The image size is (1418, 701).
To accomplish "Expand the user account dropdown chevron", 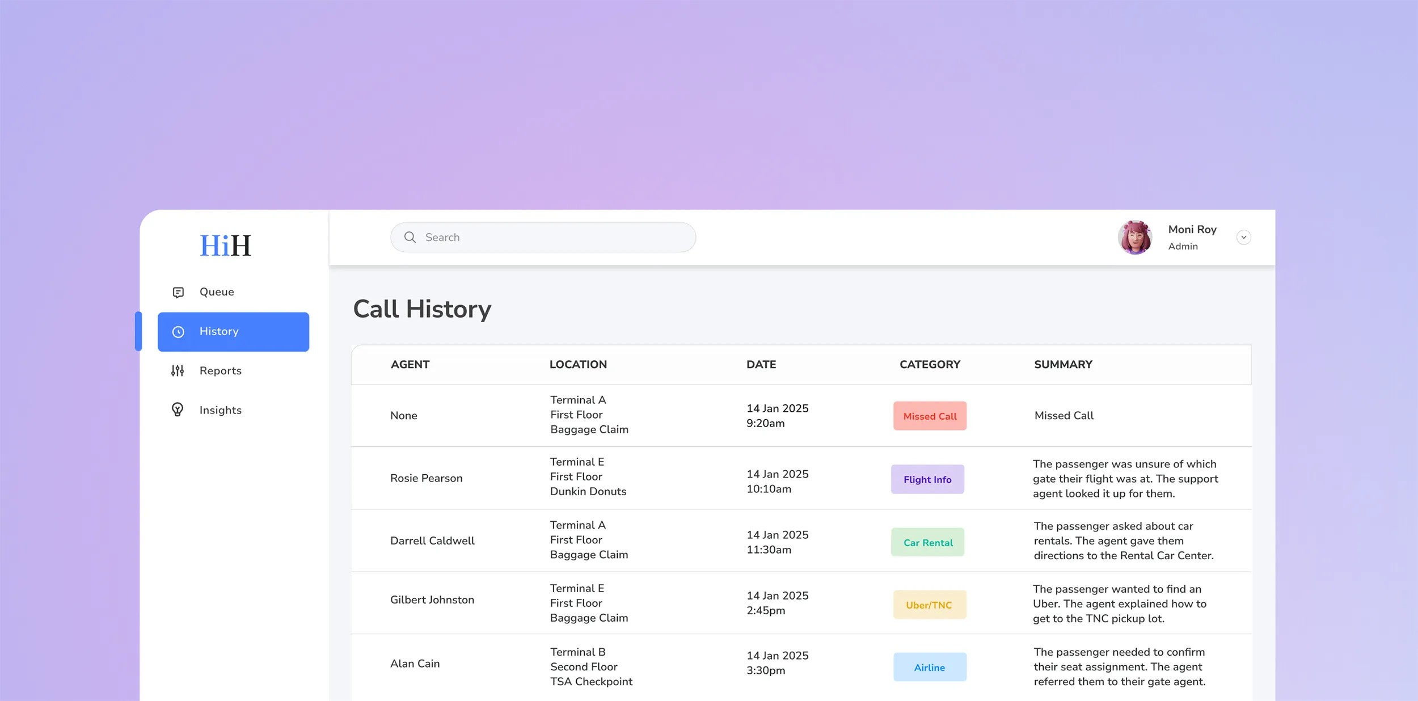I will click(1244, 237).
